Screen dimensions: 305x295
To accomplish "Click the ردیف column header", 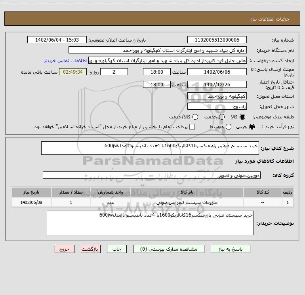I will 288,192.
